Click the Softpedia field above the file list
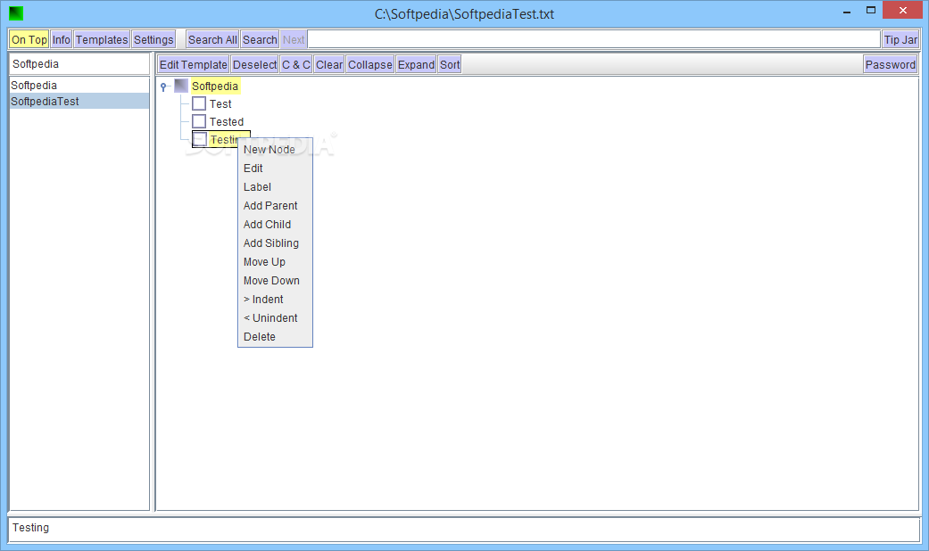929x551 pixels. 79,64
